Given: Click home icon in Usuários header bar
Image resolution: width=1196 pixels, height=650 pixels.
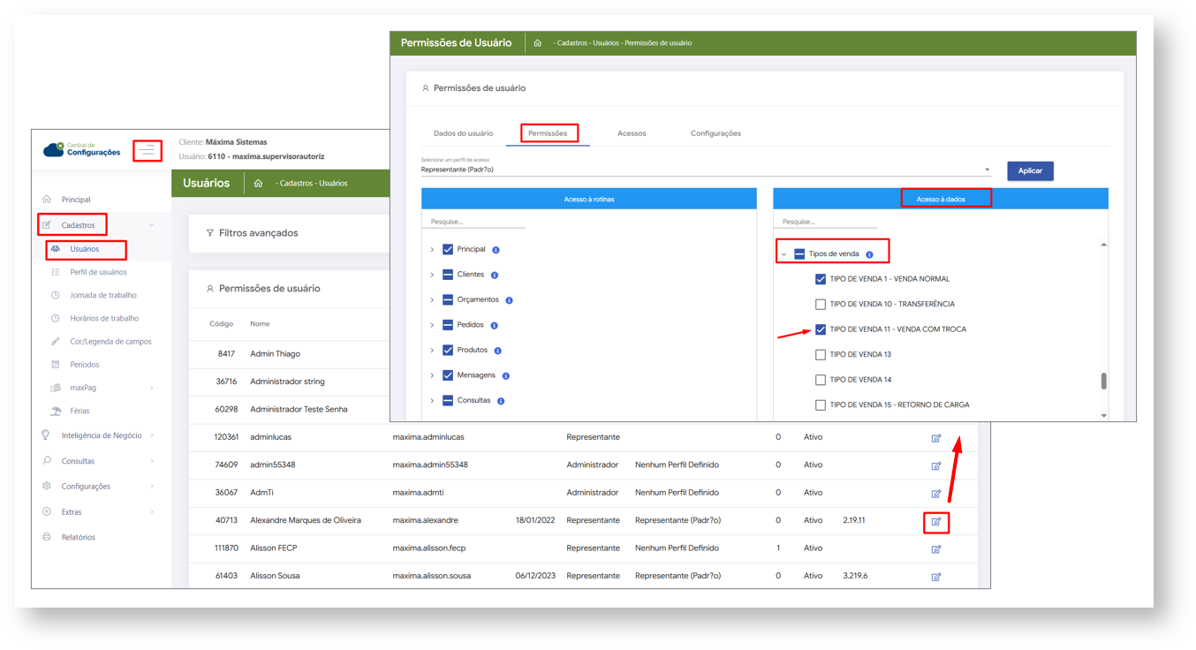Looking at the screenshot, I should pos(258,184).
